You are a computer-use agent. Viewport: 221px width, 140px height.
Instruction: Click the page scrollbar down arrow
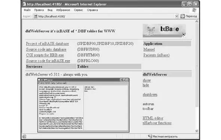[197, 131]
